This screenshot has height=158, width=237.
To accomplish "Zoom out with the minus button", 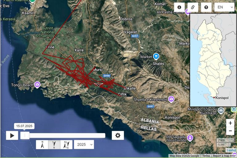I will pyautogui.click(x=230, y=131).
